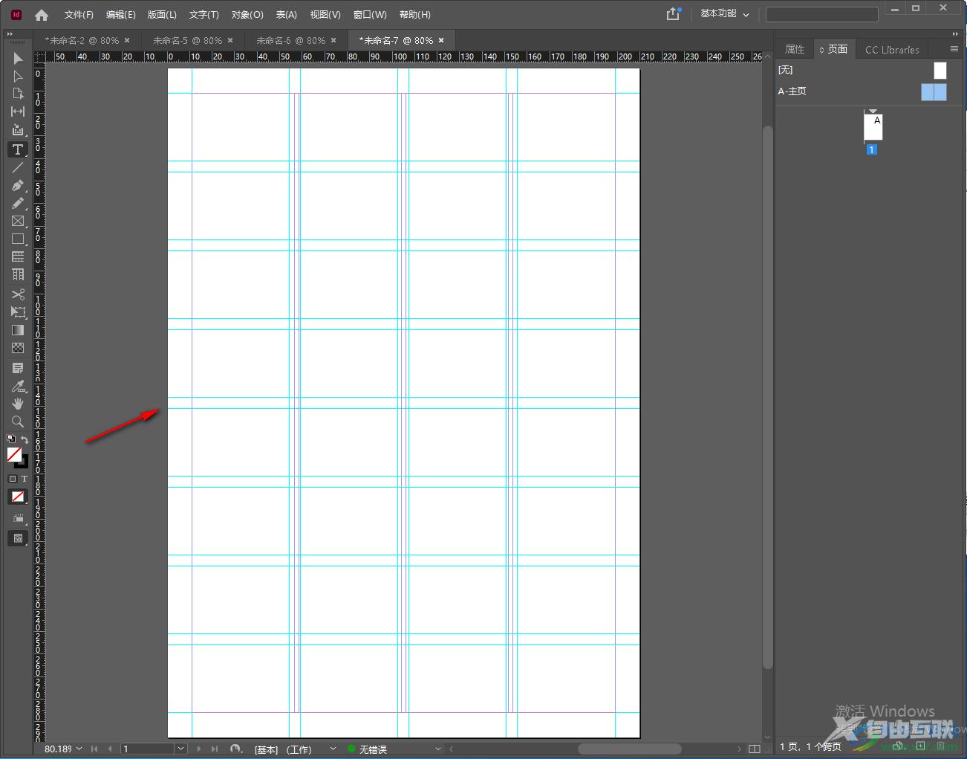Click the Share document icon

[x=673, y=14]
